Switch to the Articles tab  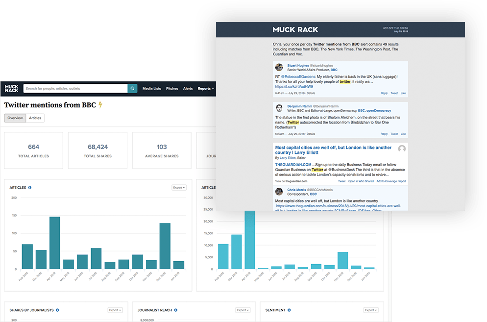point(35,118)
